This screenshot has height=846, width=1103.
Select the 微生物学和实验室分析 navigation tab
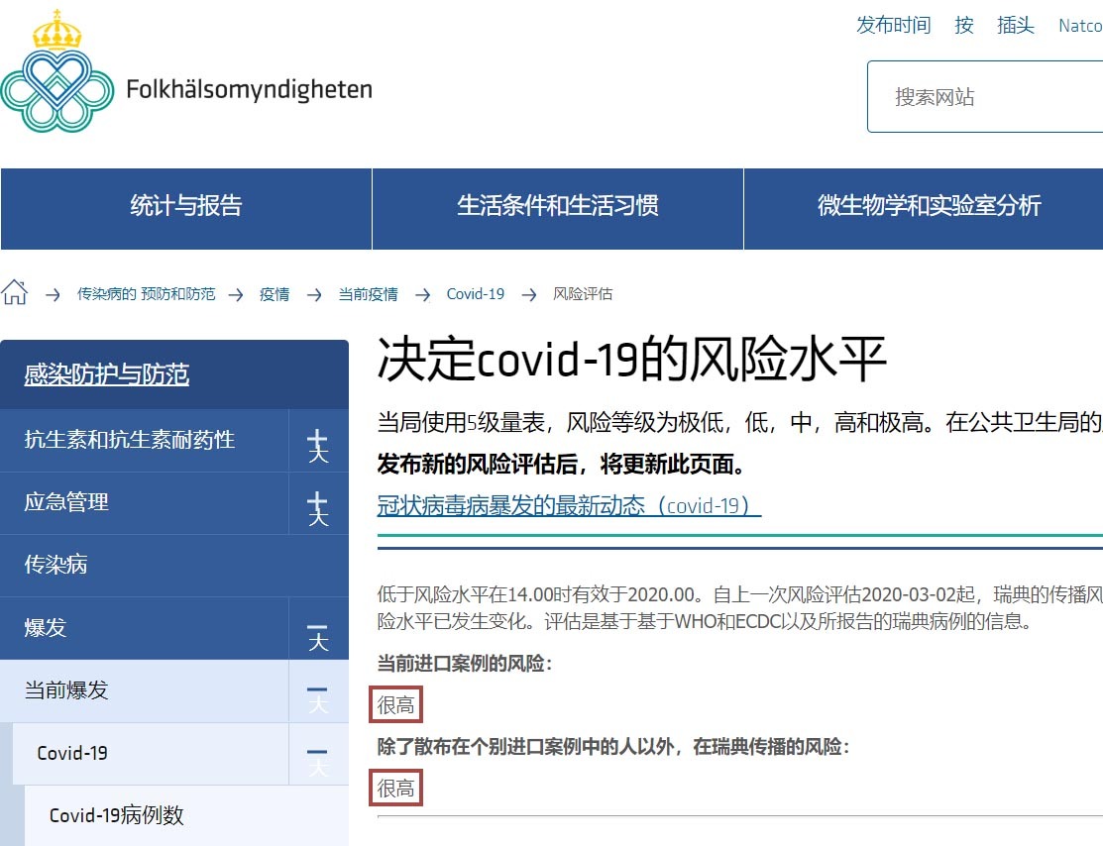coord(930,208)
